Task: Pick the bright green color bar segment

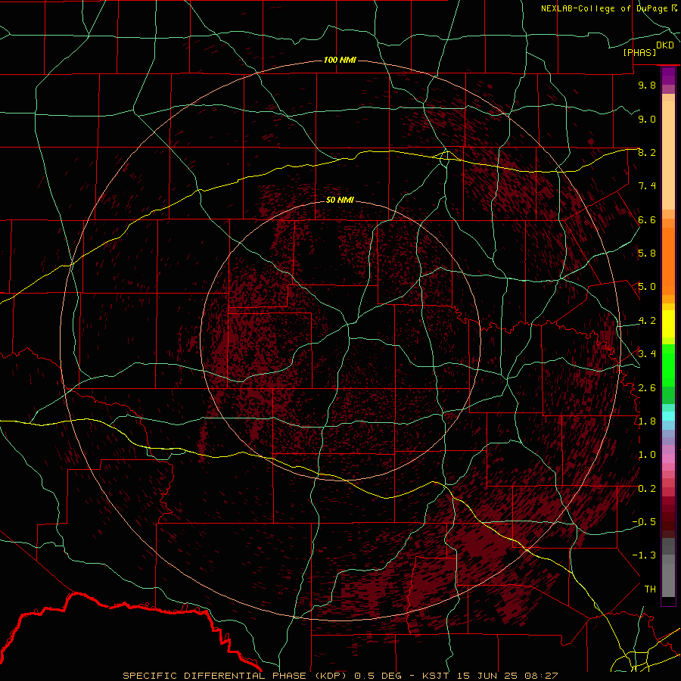Action: click(668, 365)
